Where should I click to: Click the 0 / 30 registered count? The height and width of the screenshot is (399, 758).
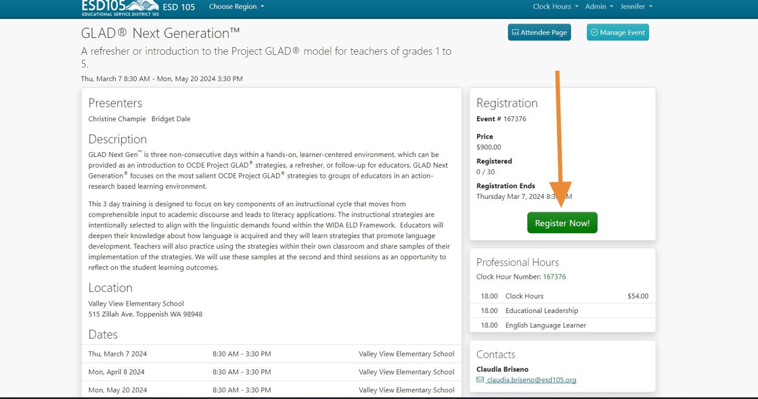[485, 172]
